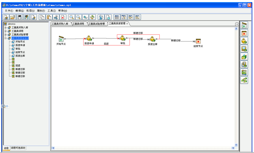Select 报废申请 in the tree
The image size is (254, 153).
pyautogui.click(x=20, y=45)
